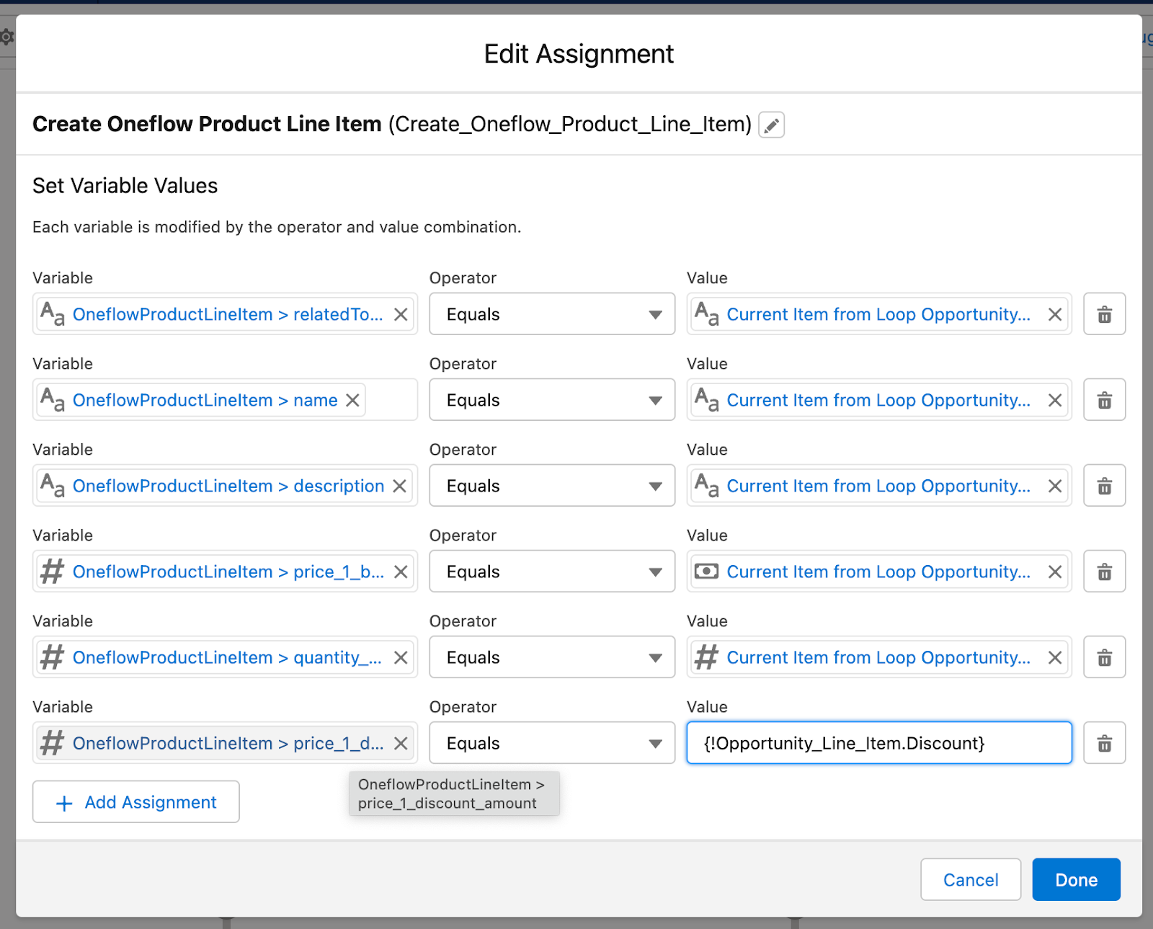Clear the OneflowProductLineItem relatedTo variable selection

[x=401, y=314]
